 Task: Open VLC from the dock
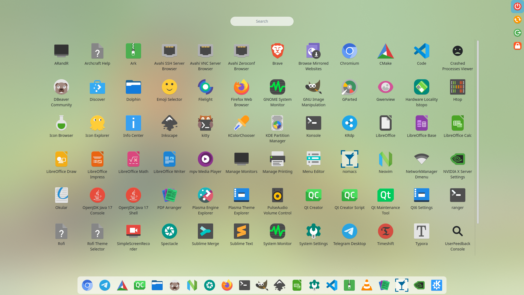click(x=367, y=285)
